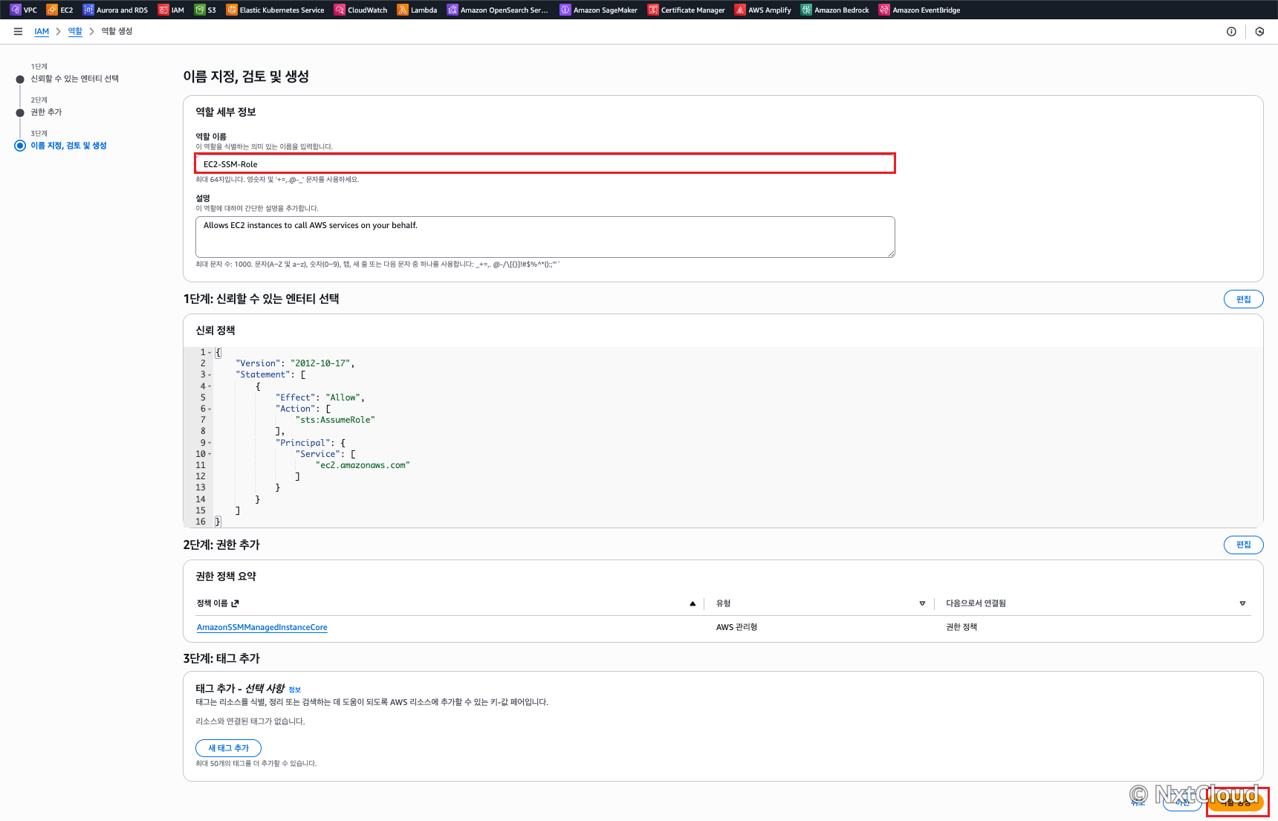
Task: Collapse the Action array at line 6
Action: pos(210,409)
